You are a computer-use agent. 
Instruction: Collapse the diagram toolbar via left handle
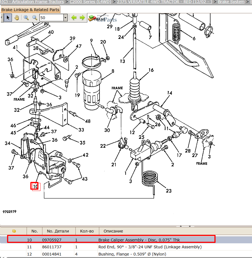pyautogui.click(x=2, y=18)
